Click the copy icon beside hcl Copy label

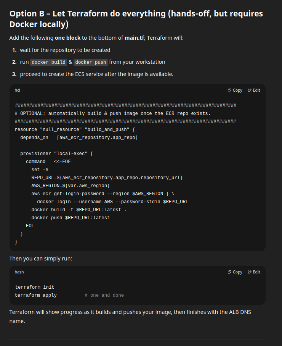(229, 90)
